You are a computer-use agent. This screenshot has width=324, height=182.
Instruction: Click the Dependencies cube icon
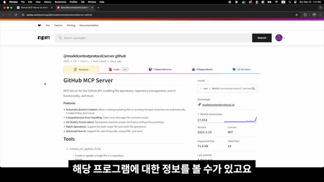[150, 69]
